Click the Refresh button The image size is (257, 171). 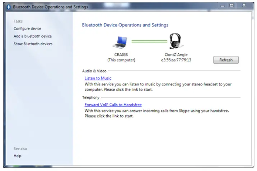pos(226,60)
